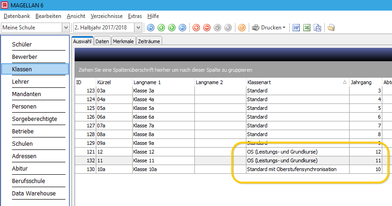Switch to the Zeiträume tab
Image resolution: width=392 pixels, height=206 pixels.
tap(149, 41)
